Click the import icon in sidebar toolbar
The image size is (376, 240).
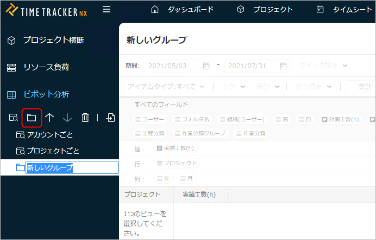click(111, 118)
